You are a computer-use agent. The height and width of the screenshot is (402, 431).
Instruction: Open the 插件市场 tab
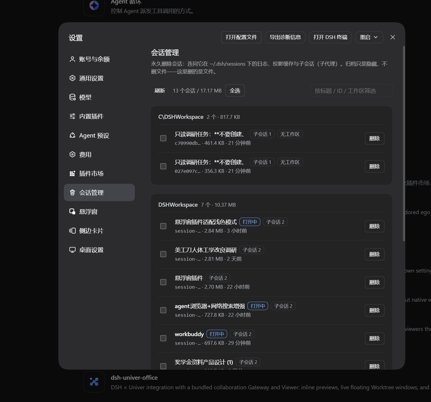click(99, 174)
